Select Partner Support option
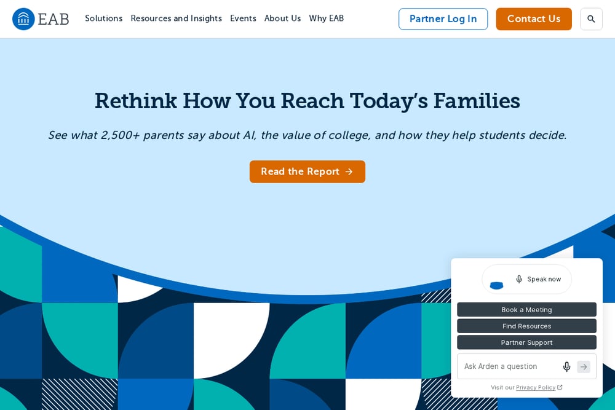This screenshot has height=410, width=615. tap(527, 342)
